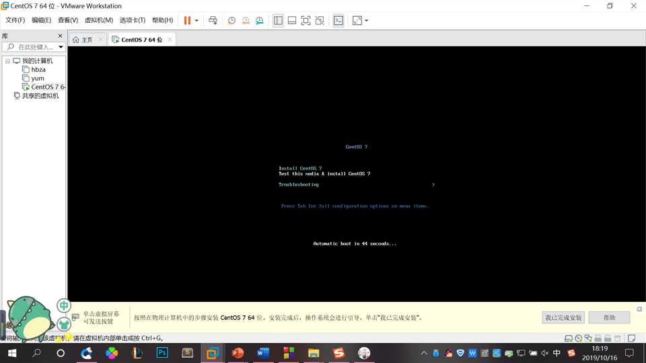Toggle the console view icon

(338, 20)
